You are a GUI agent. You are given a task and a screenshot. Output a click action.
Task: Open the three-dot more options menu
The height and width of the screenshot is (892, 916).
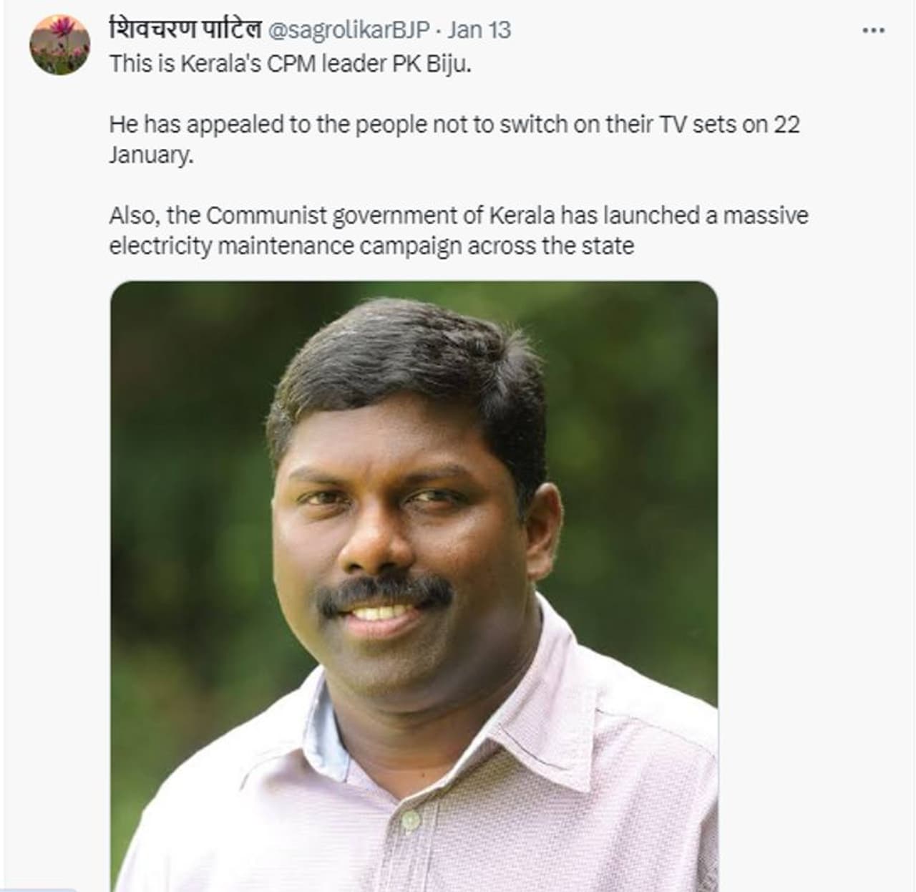(x=874, y=30)
